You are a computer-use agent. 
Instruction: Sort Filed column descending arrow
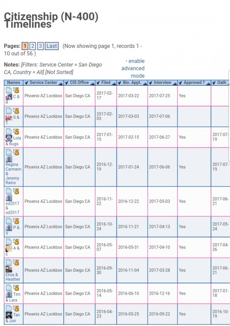98,83
